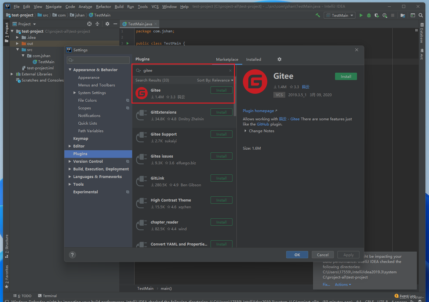Open the Plugin homepage link

pyautogui.click(x=260, y=111)
